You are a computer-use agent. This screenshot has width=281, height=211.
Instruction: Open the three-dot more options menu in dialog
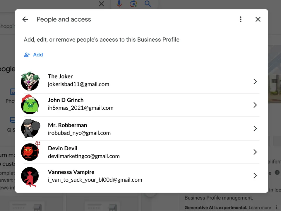(x=241, y=19)
